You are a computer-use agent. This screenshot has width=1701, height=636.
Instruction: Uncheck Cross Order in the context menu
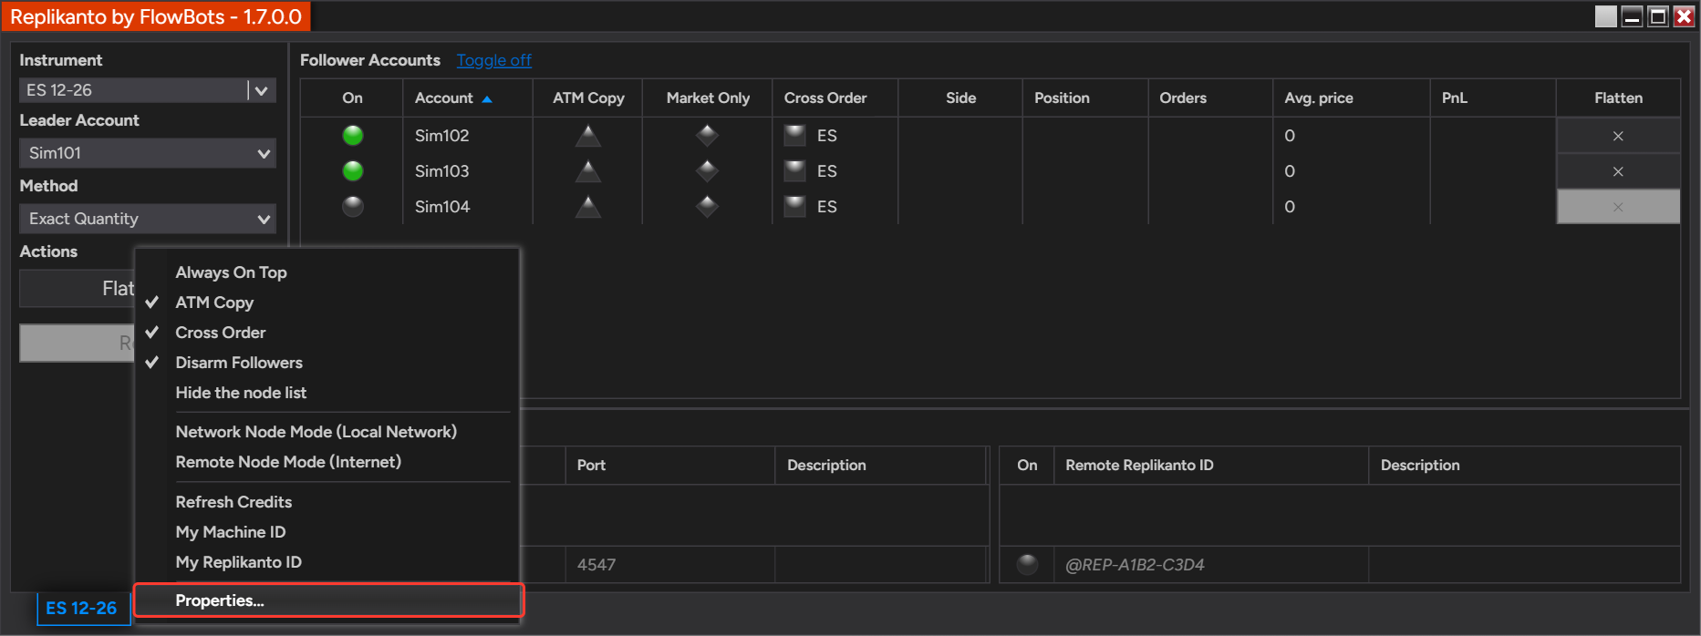(327, 333)
